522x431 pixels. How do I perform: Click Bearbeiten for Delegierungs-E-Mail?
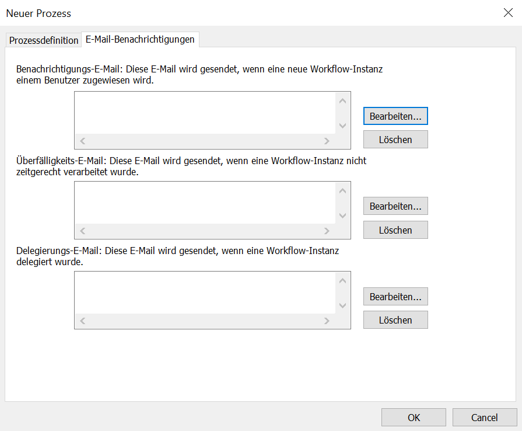[x=395, y=296]
